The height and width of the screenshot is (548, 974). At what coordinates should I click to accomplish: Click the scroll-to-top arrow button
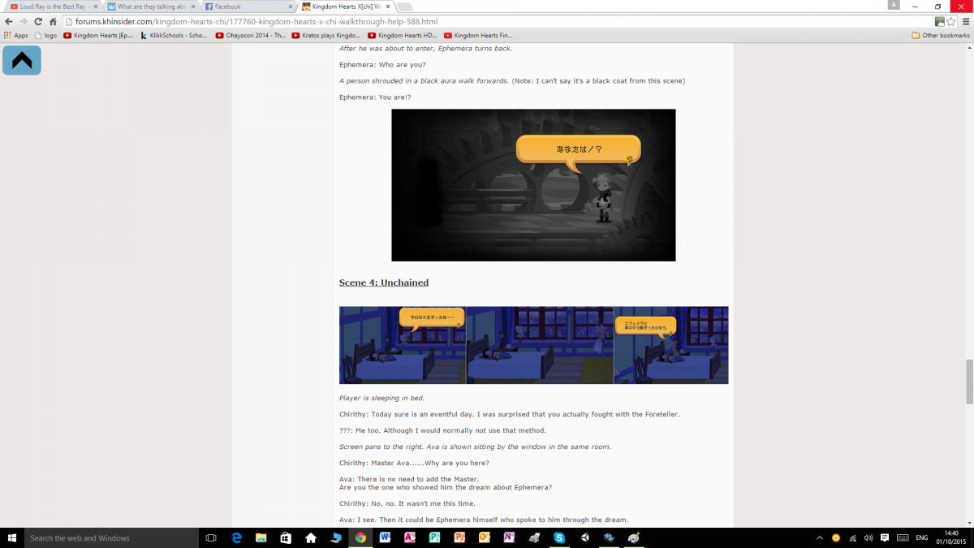pos(22,60)
